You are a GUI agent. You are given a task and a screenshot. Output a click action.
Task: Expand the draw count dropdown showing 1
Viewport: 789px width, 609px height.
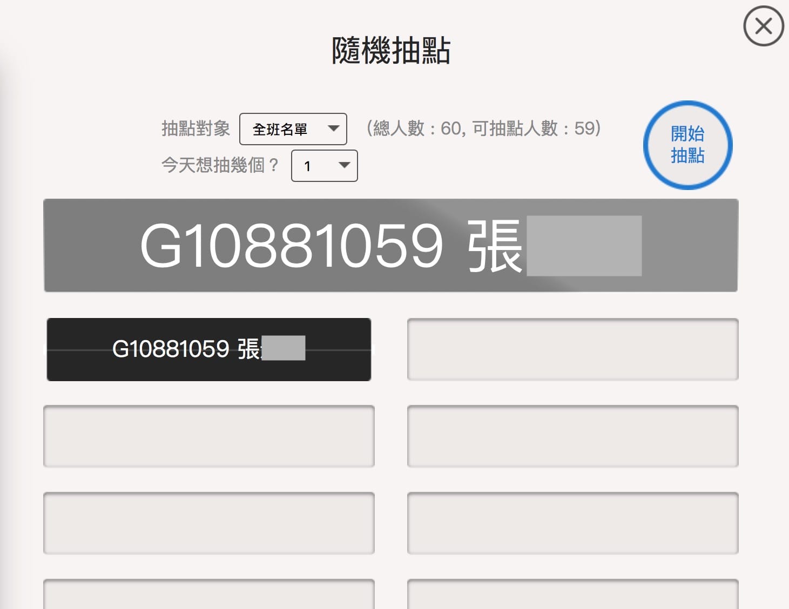pyautogui.click(x=323, y=166)
